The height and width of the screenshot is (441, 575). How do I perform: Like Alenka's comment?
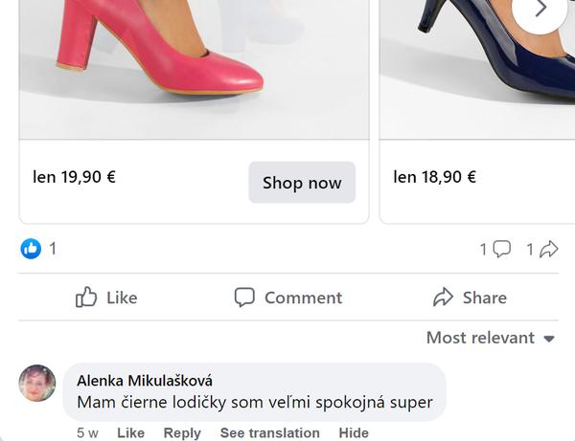[x=130, y=432]
